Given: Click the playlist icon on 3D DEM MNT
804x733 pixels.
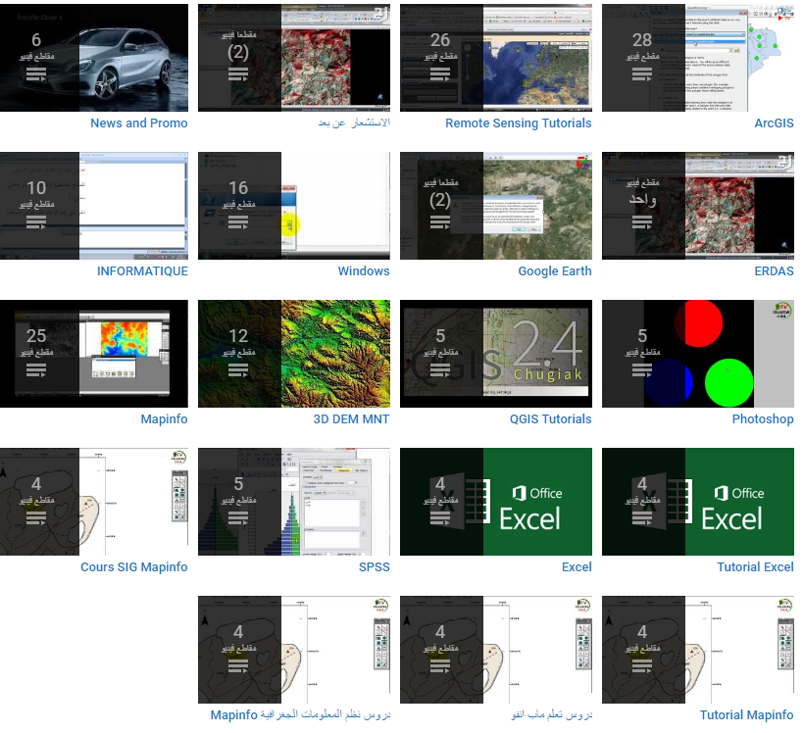Looking at the screenshot, I should (x=238, y=370).
